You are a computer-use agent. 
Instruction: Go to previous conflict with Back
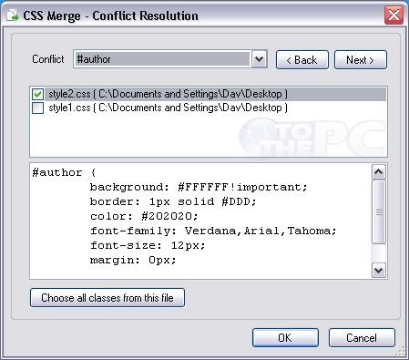point(302,60)
